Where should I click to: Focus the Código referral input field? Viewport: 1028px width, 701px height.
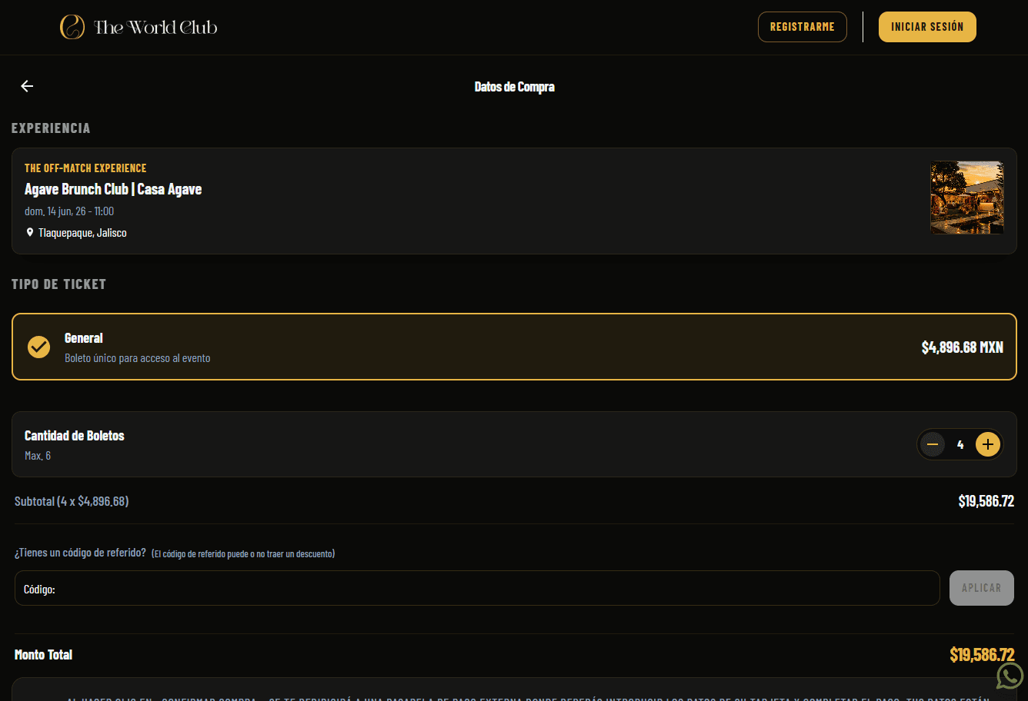coord(477,588)
